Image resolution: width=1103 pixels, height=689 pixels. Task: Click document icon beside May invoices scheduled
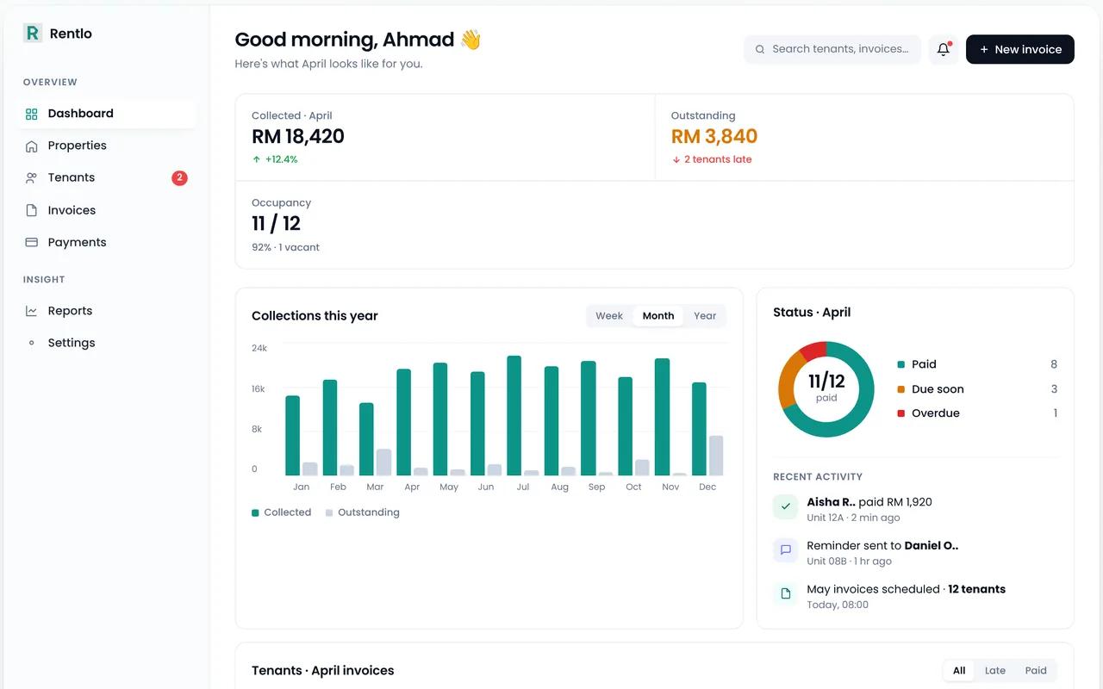[x=785, y=594]
